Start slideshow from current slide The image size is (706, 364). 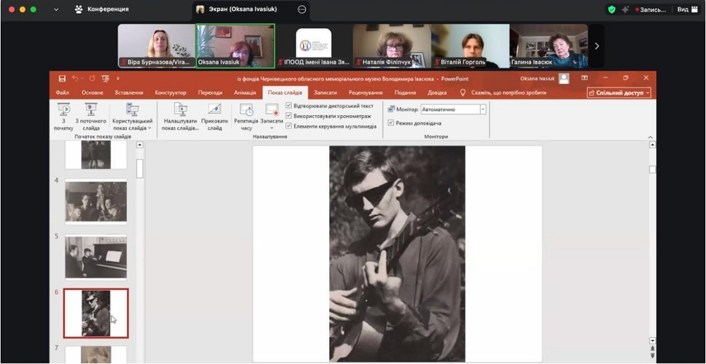point(90,110)
